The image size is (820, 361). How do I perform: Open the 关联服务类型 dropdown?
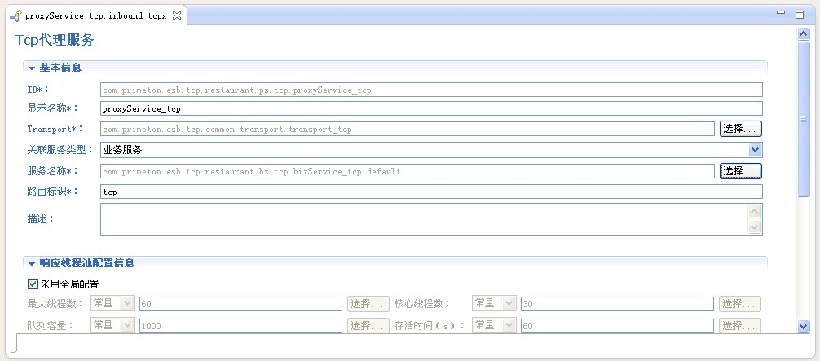pos(755,150)
